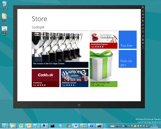Open set location globe icon in simulator

click(x=143, y=36)
